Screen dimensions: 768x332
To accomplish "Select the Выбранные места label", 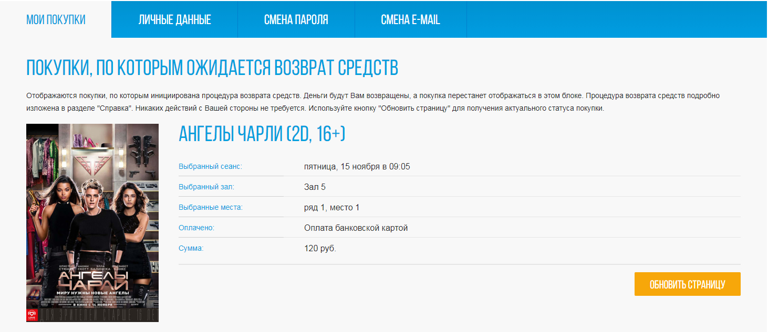I will point(211,207).
